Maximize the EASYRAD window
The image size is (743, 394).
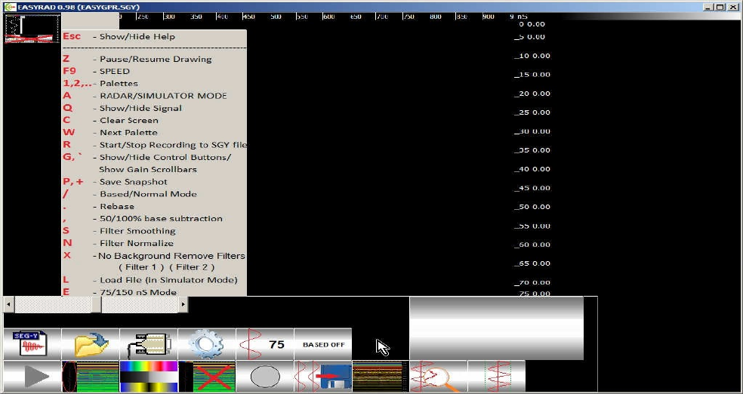point(720,7)
